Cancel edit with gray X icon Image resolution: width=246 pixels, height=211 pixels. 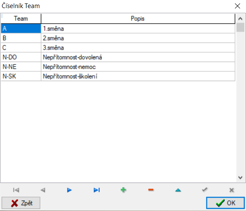coord(232,190)
